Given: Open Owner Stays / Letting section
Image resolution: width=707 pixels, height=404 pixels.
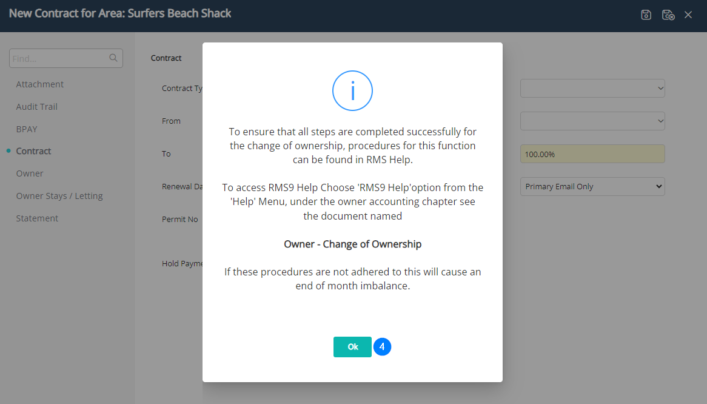Looking at the screenshot, I should (x=59, y=196).
